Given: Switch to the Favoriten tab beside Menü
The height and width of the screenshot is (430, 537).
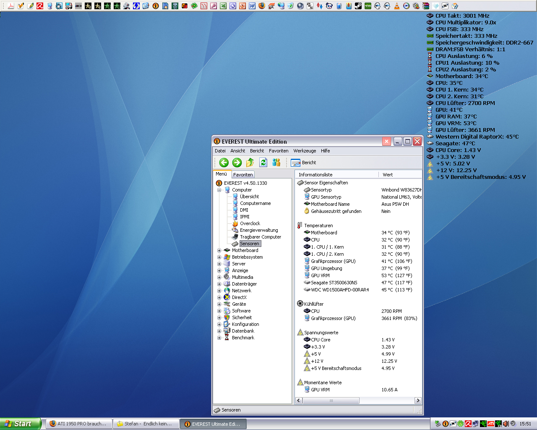Looking at the screenshot, I should [243, 174].
